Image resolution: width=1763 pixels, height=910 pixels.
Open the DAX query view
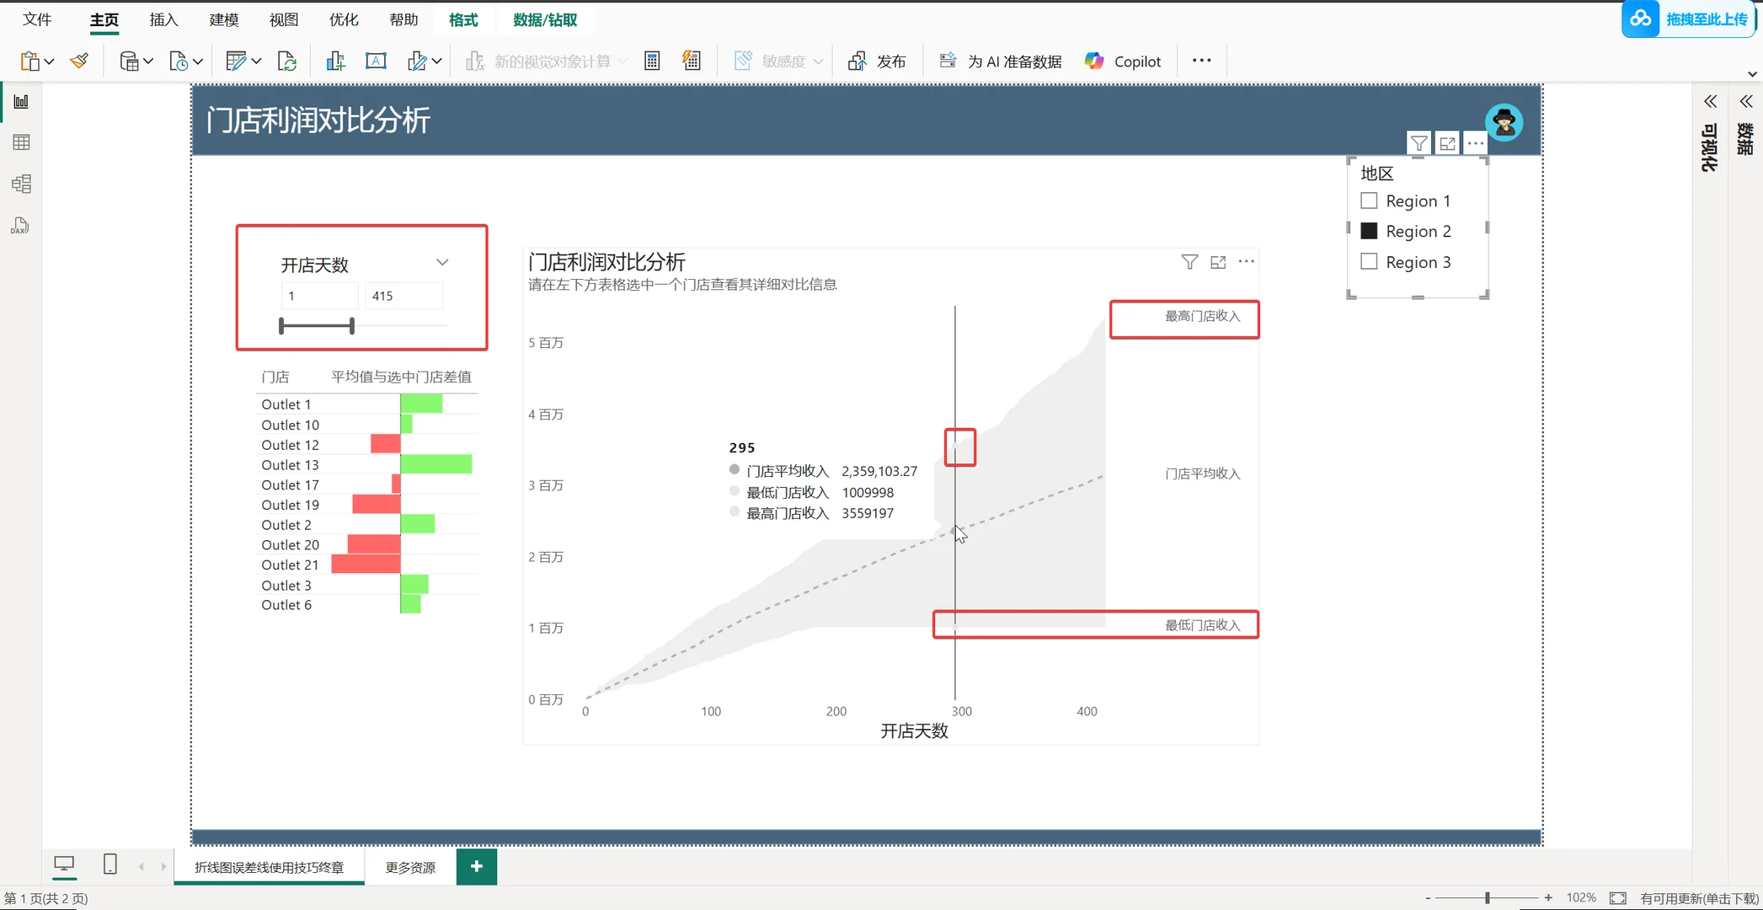(x=21, y=225)
